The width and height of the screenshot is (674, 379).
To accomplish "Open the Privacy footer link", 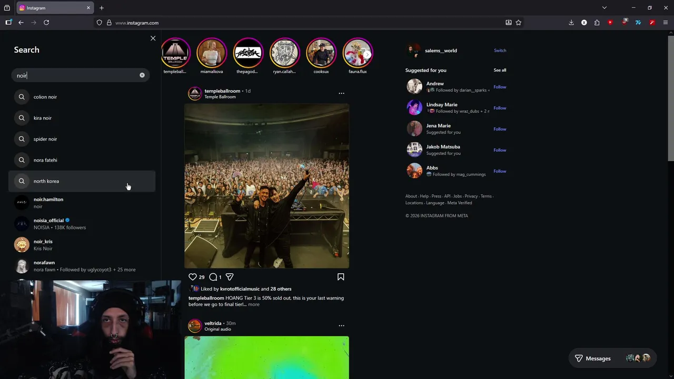I will (x=471, y=196).
